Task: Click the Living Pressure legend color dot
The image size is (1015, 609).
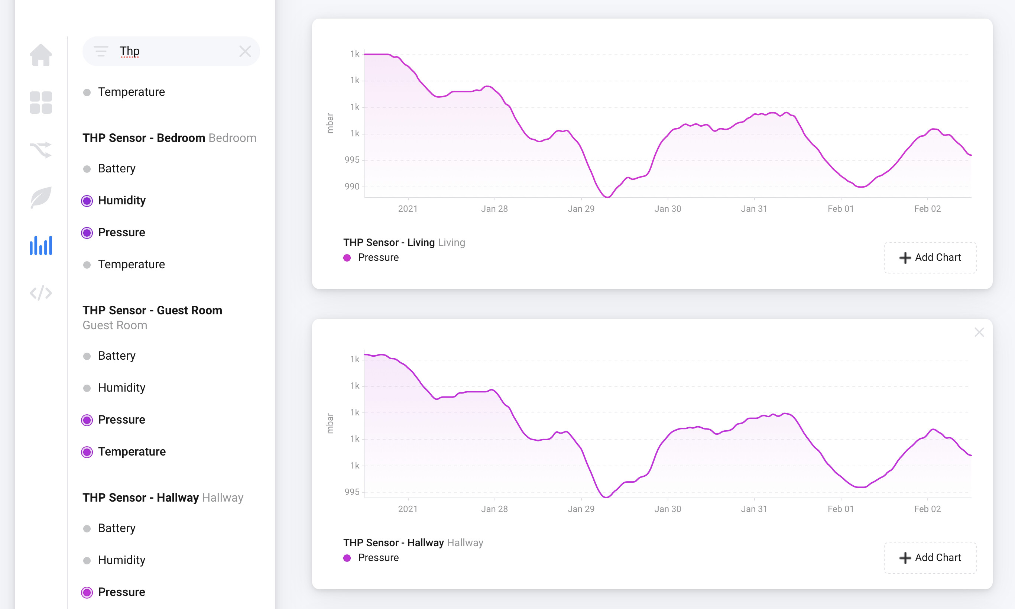Action: (x=347, y=258)
